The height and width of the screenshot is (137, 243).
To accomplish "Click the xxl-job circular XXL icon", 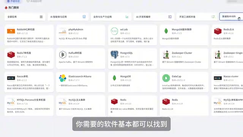I will coord(114,31).
